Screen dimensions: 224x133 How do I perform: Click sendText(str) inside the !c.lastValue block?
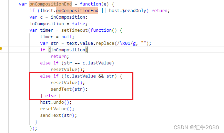click(69, 89)
